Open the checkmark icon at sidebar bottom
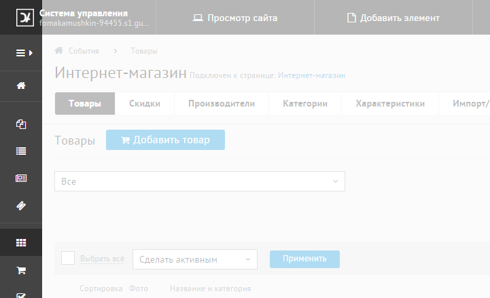490x298 pixels. [x=21, y=295]
